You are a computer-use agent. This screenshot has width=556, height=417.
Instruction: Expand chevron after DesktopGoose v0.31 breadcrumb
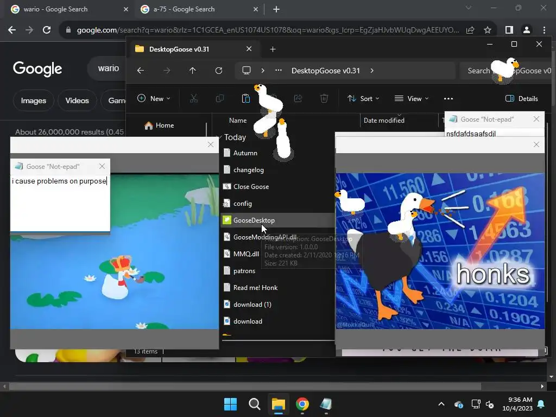[371, 71]
